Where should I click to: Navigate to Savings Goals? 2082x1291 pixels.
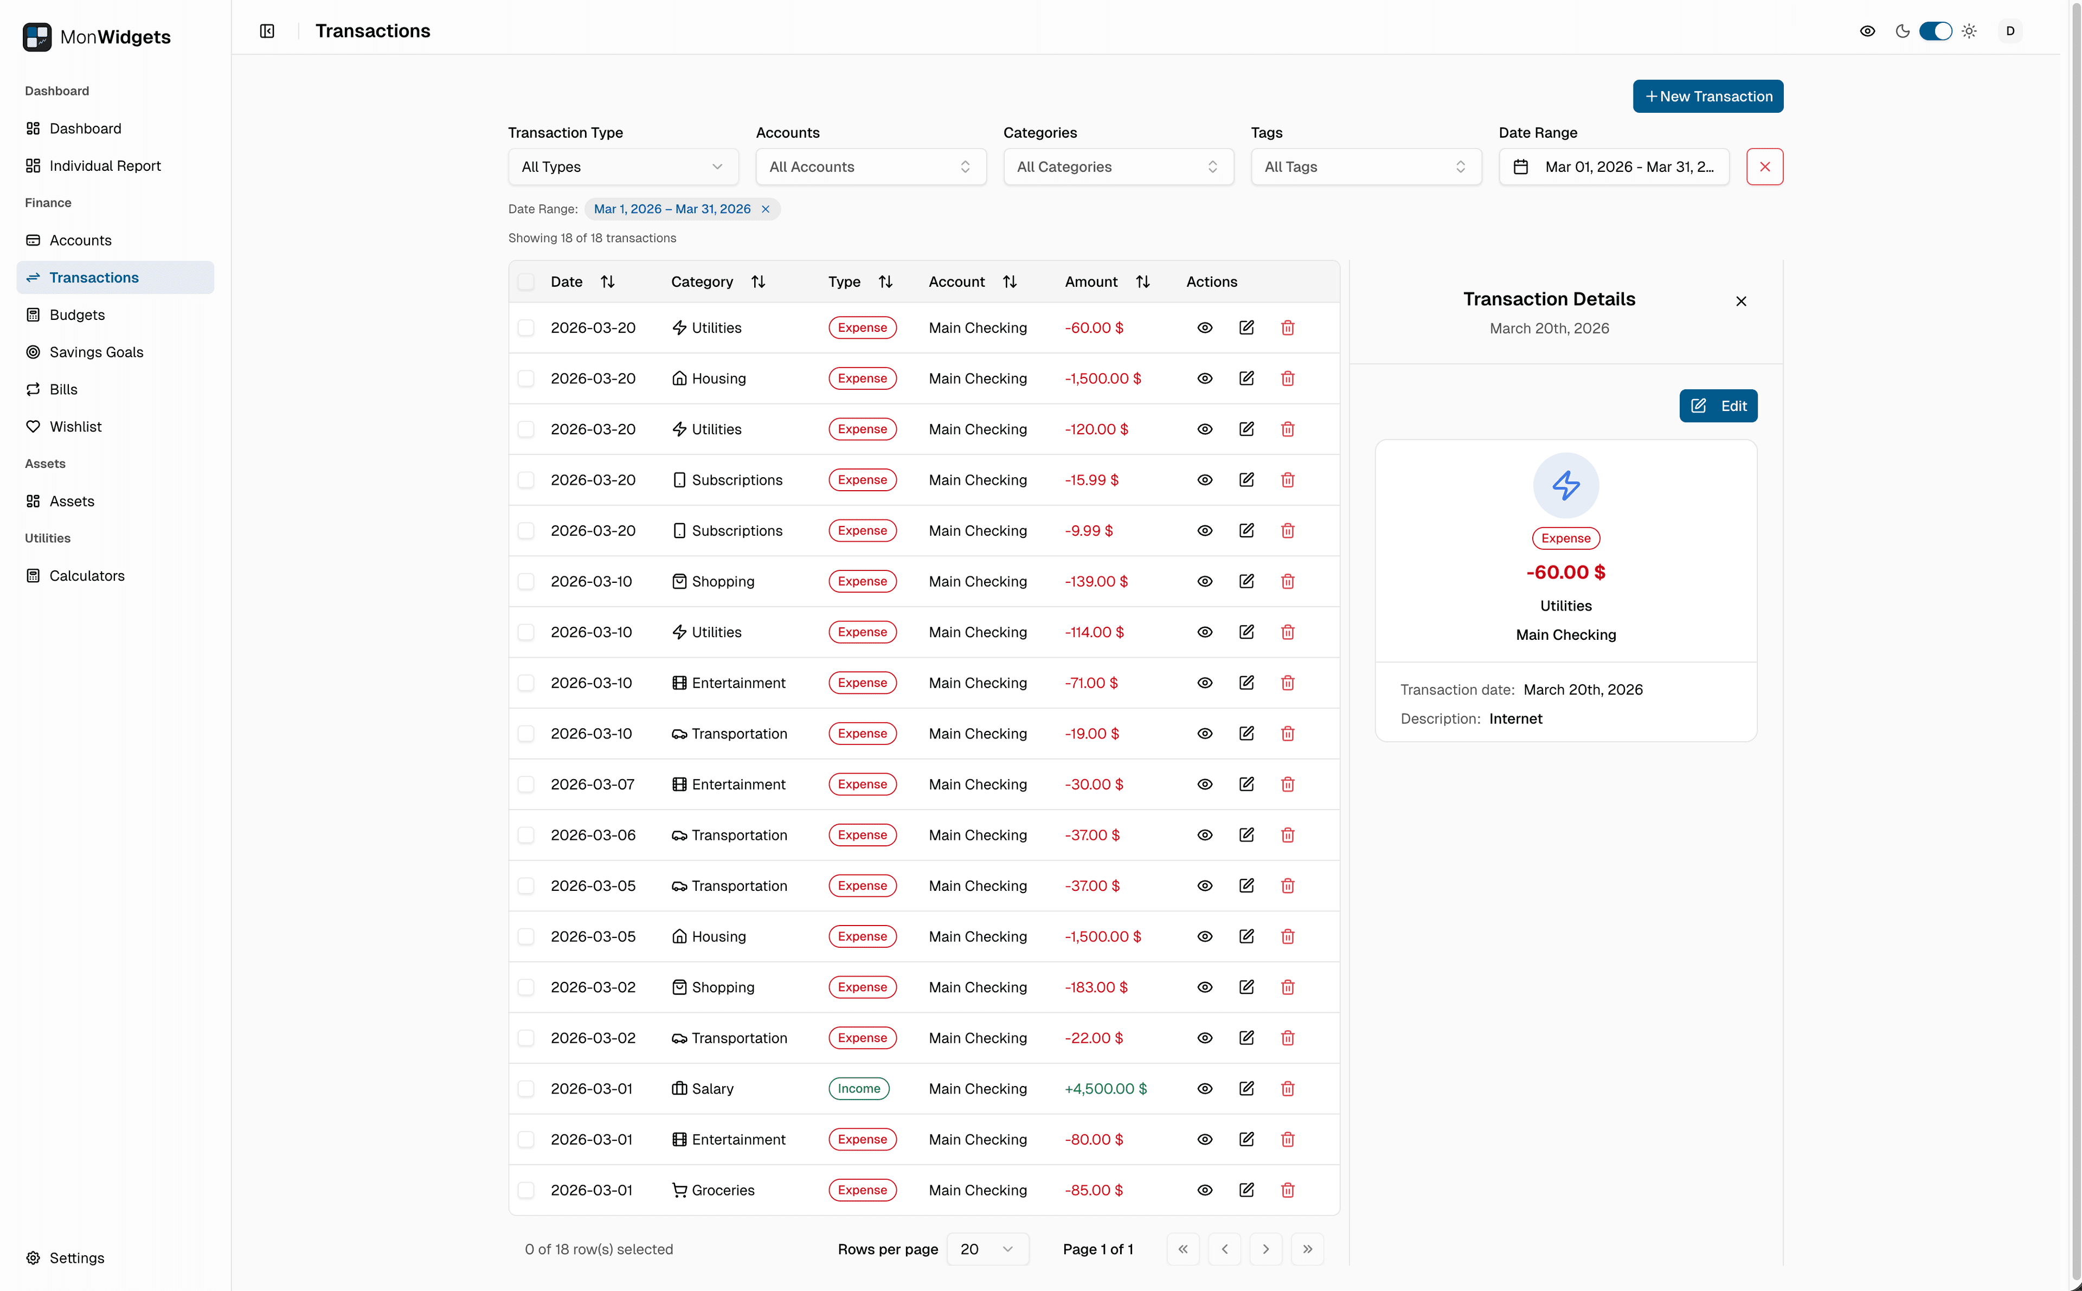coord(115,352)
